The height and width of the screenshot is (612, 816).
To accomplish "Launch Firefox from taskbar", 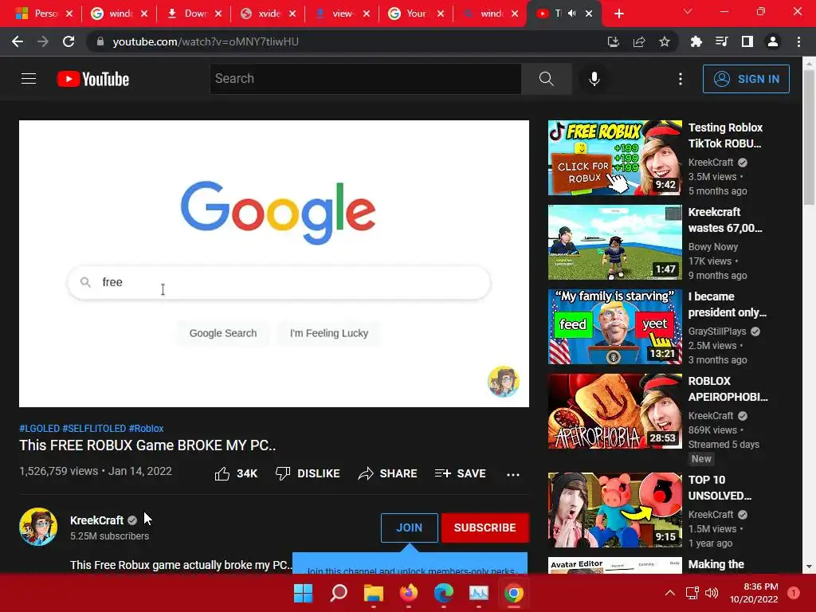I will tap(409, 593).
